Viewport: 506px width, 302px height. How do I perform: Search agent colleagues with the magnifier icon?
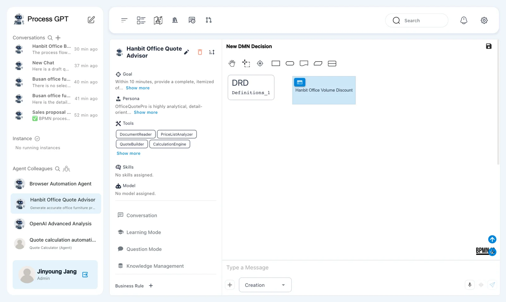point(58,169)
